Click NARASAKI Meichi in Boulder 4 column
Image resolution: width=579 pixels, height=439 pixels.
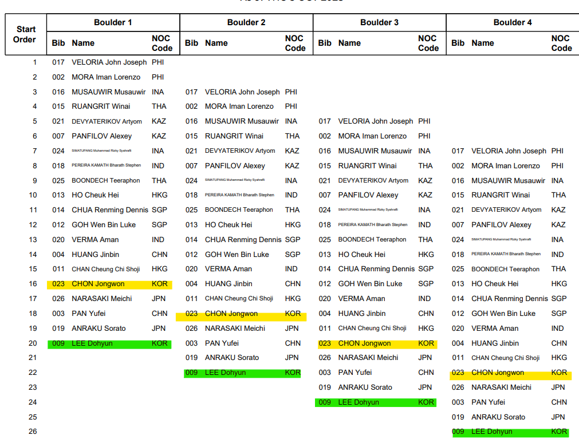coord(502,387)
